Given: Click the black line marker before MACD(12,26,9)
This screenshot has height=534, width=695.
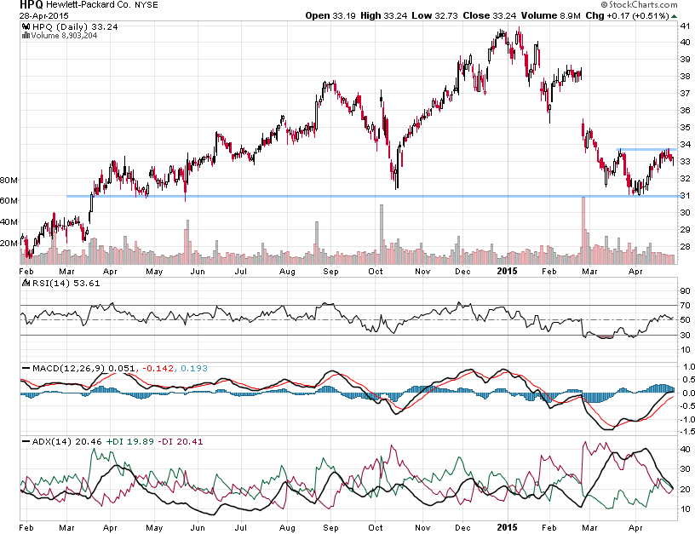Looking at the screenshot, I should click(26, 368).
